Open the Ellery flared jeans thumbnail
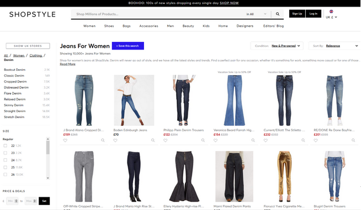Image resolution: width=361 pixels, height=210 pixels. (184, 176)
